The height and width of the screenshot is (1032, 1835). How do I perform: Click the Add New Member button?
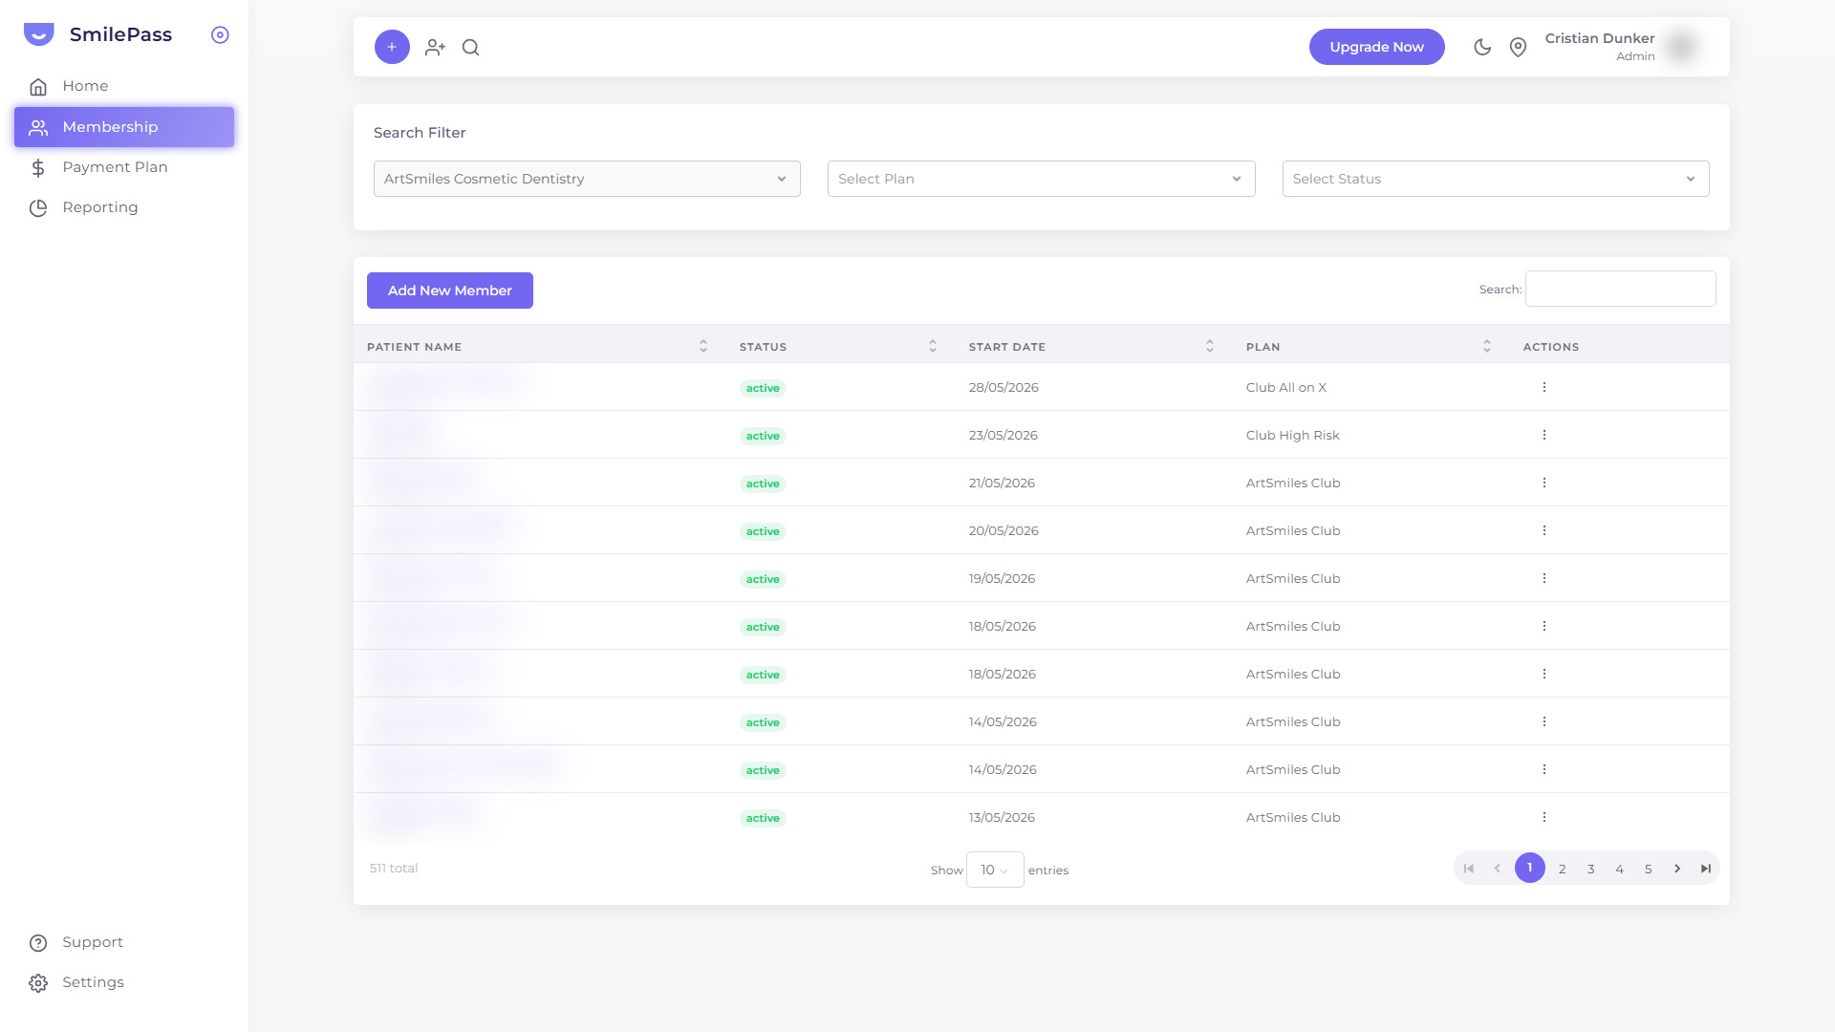[450, 290]
